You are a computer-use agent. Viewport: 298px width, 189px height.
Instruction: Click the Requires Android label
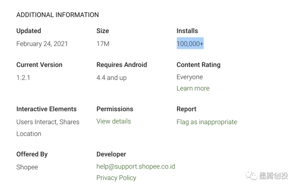(122, 65)
